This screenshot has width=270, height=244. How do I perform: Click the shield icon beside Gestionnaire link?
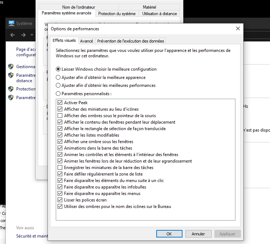pos(11,66)
